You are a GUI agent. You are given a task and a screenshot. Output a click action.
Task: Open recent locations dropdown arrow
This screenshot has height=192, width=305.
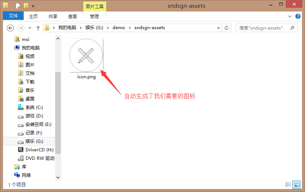pos(30,28)
